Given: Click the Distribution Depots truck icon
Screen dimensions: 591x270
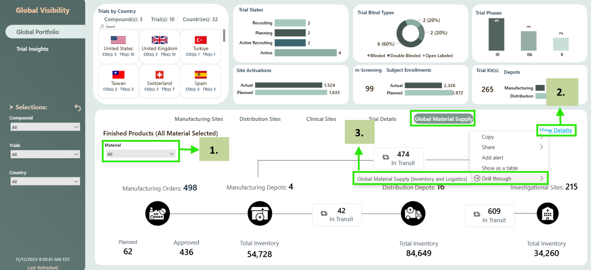Looking at the screenshot, I should click(413, 214).
